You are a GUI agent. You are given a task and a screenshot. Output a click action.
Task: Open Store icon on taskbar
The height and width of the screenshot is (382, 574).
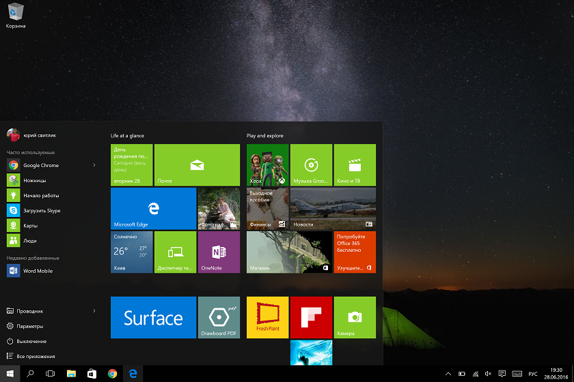pyautogui.click(x=92, y=374)
